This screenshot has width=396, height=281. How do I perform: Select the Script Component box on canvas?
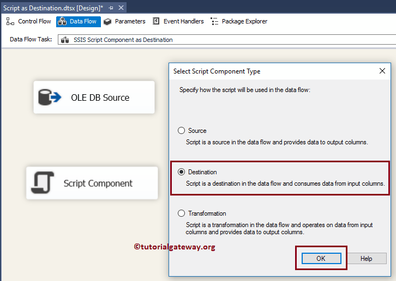point(92,183)
